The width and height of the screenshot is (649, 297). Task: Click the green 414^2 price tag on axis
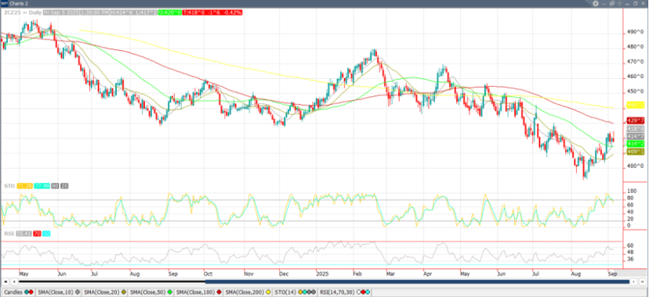[636, 144]
